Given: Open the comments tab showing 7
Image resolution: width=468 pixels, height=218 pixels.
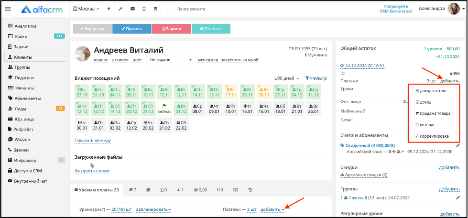Looking at the screenshot, I should (132, 190).
